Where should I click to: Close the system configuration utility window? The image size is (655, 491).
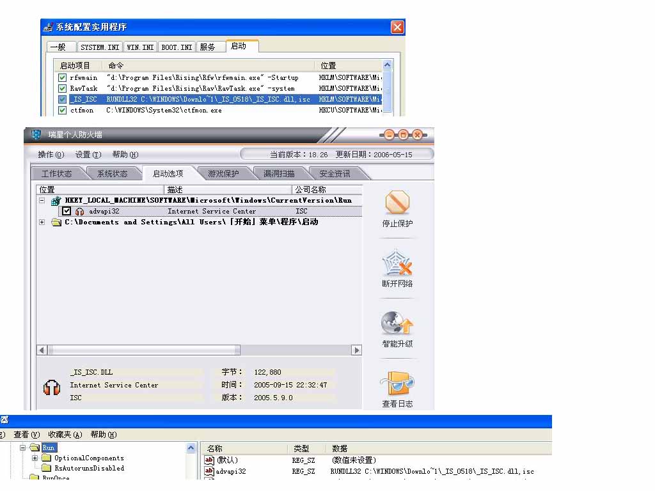397,27
